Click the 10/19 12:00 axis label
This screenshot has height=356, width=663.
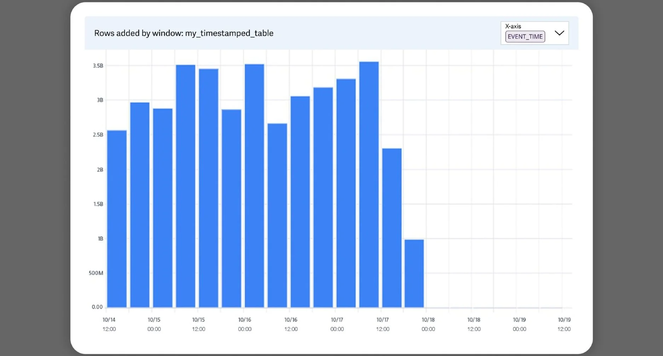pos(564,324)
